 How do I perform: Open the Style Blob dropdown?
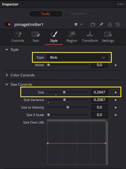coord(77,58)
